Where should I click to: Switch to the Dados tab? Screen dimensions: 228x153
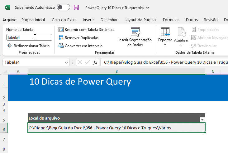(x=192, y=20)
